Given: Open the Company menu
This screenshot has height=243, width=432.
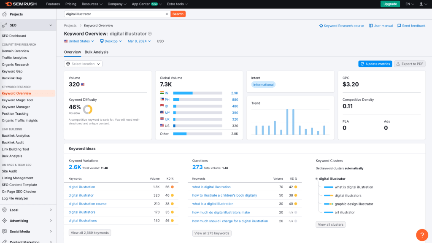Looking at the screenshot, I should pyautogui.click(x=117, y=4).
